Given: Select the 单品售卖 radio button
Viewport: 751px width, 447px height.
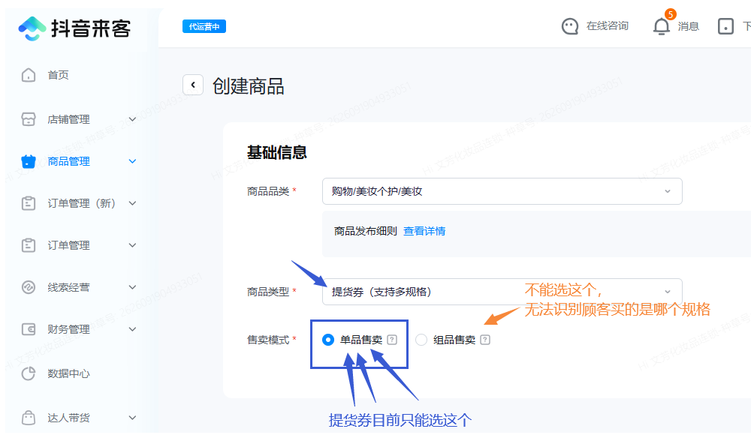Looking at the screenshot, I should pos(327,340).
